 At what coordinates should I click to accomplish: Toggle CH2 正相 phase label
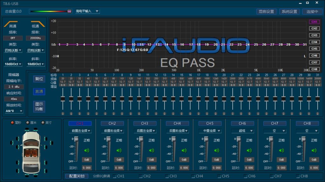tap(119, 140)
